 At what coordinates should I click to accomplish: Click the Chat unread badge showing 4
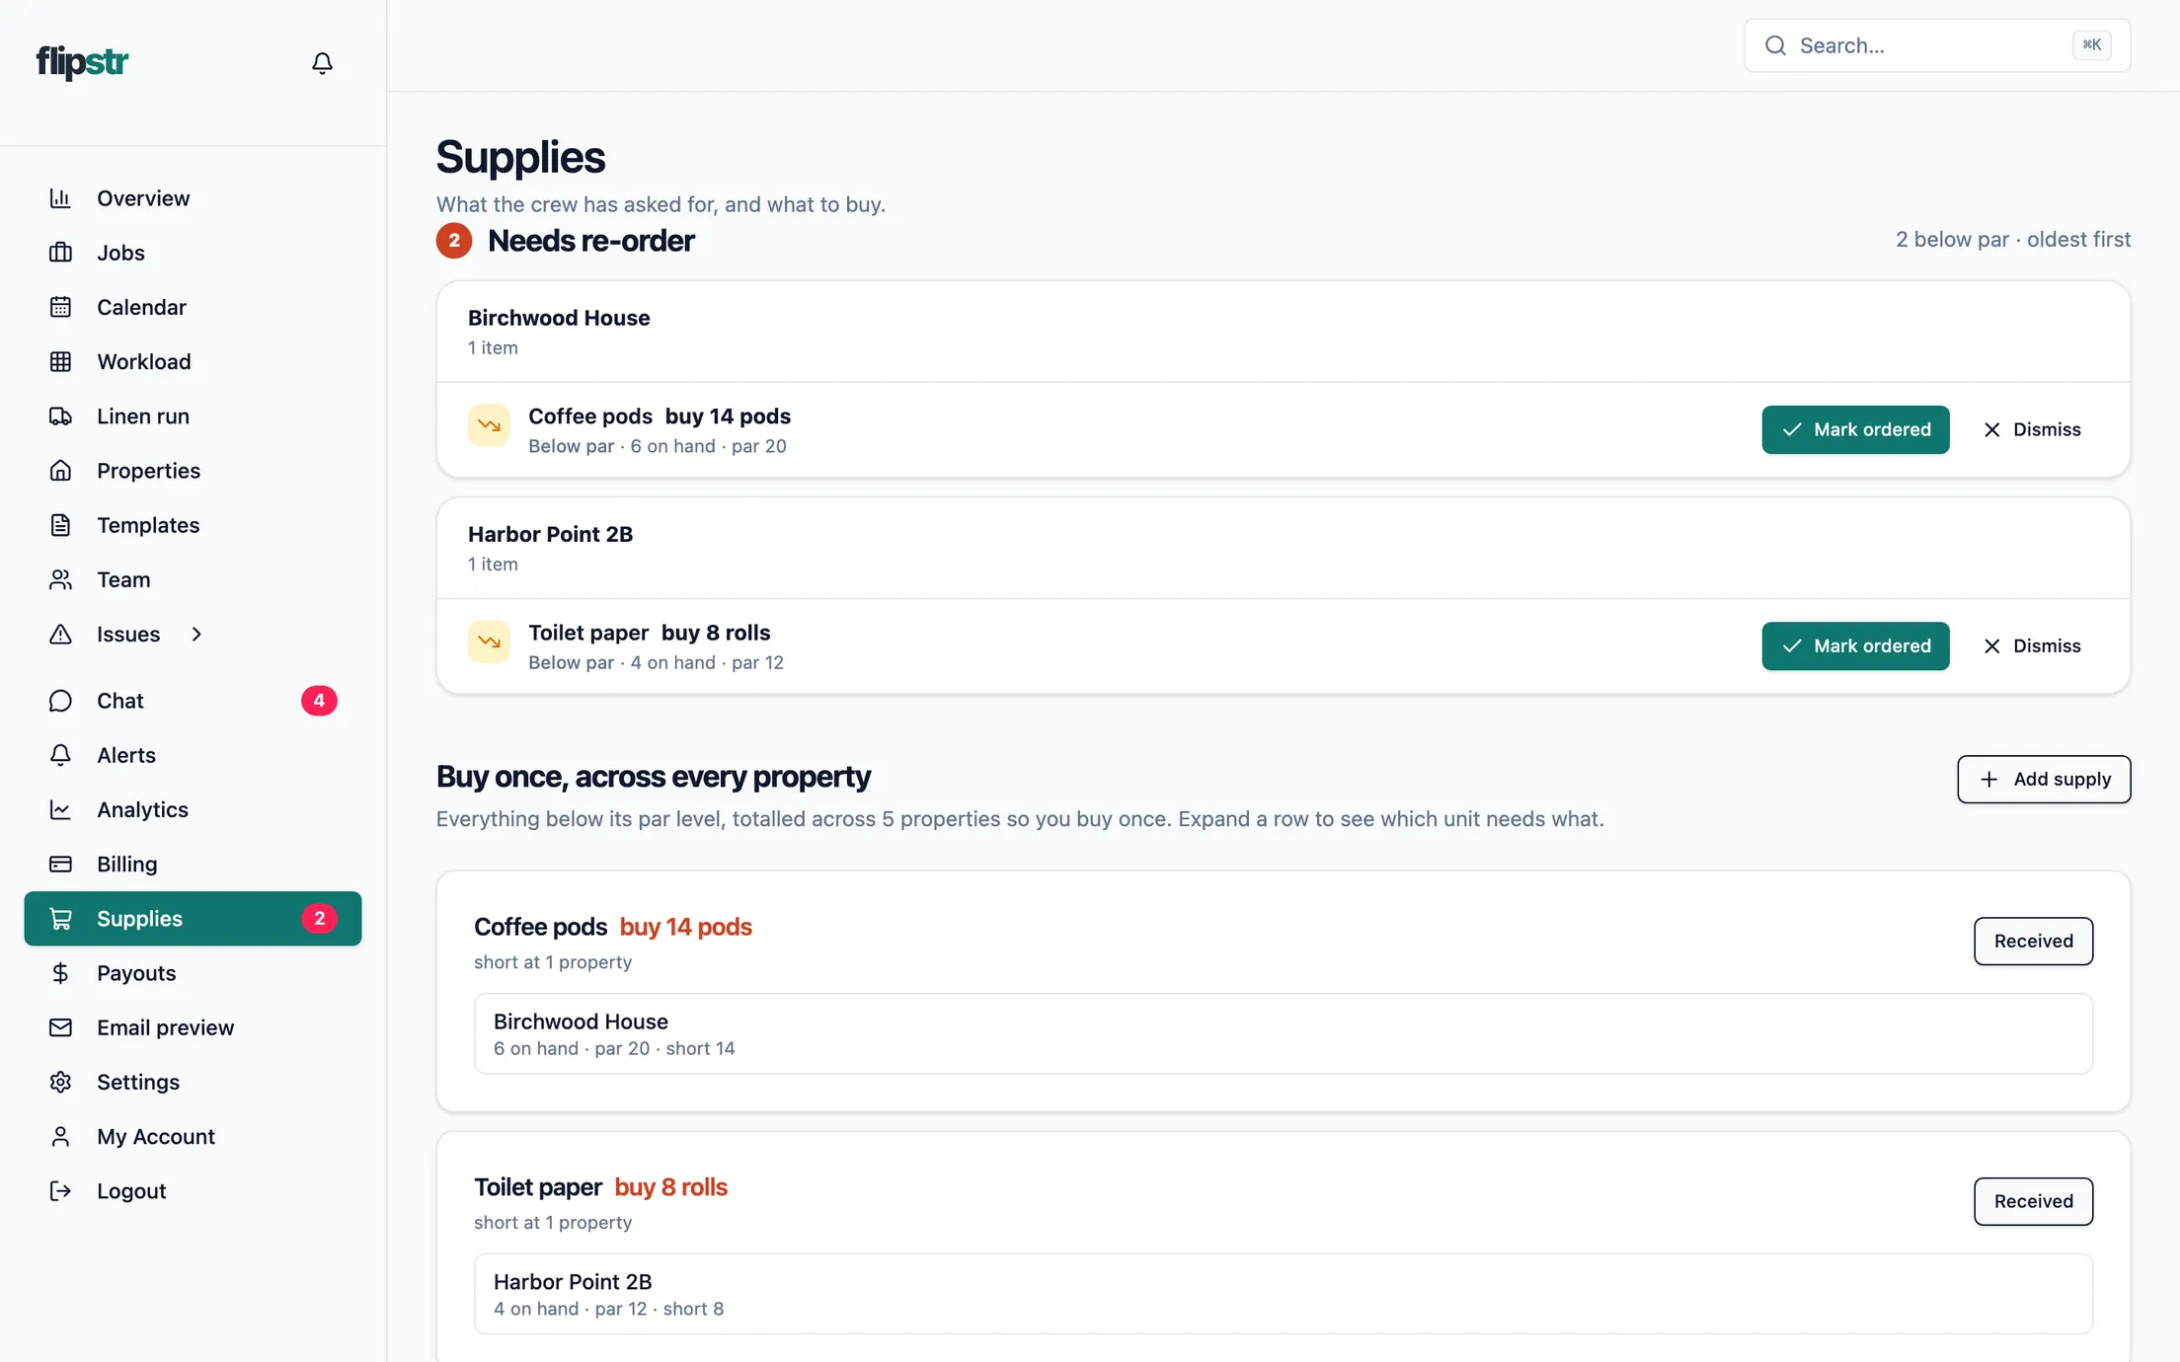point(319,701)
